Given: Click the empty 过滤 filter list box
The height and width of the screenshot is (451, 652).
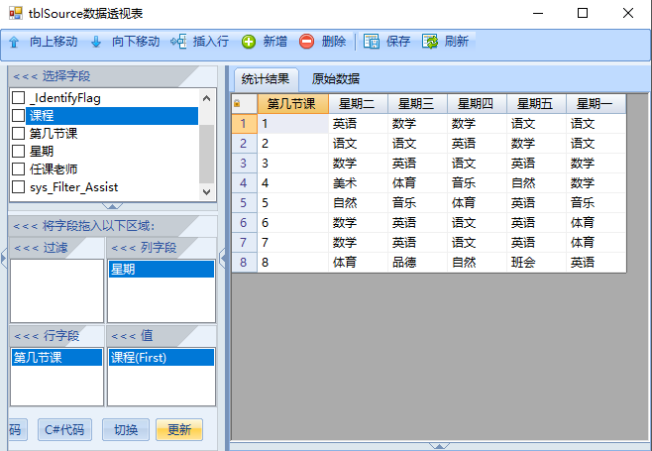Looking at the screenshot, I should click(x=56, y=290).
